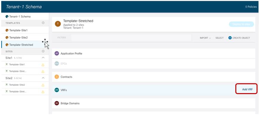The height and width of the screenshot is (117, 260).
Task: Open the EPGs section
Action: coord(154,64)
